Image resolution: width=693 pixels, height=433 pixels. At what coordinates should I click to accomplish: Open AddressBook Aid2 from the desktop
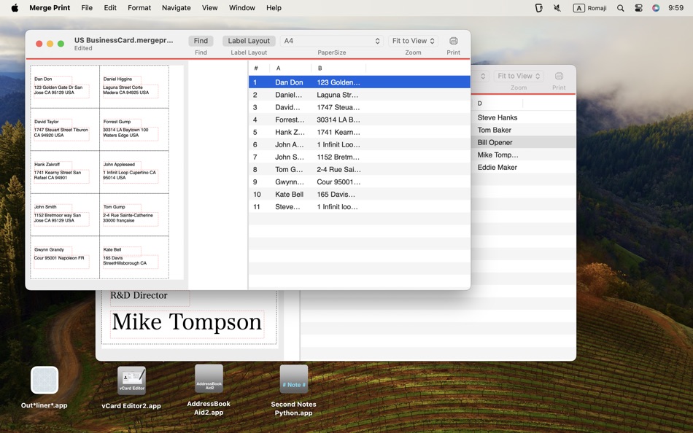click(209, 380)
